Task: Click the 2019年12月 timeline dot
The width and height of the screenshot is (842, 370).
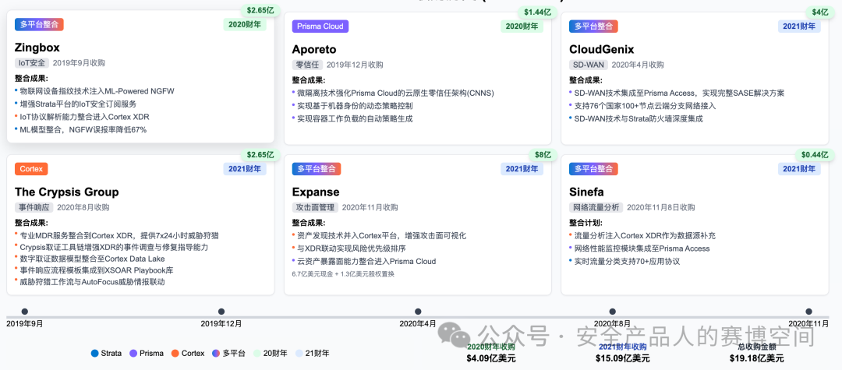Action: [221, 312]
